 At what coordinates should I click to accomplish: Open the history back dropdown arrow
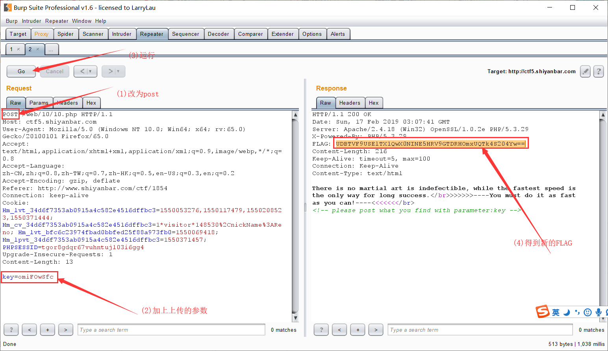(x=90, y=71)
